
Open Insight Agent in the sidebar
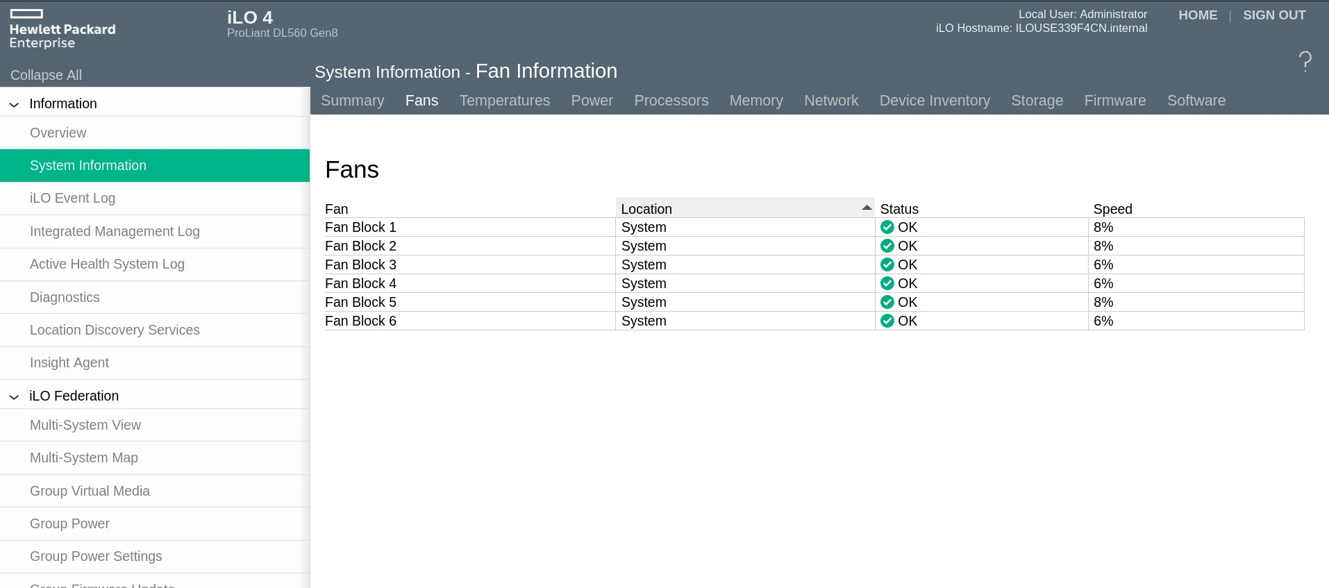point(155,362)
